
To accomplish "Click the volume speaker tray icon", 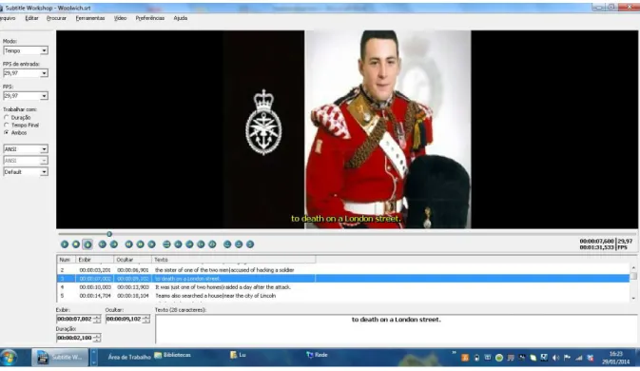I will (x=555, y=358).
